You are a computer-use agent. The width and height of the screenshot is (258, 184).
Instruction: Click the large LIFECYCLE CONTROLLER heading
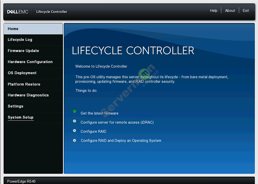pyautogui.click(x=133, y=51)
